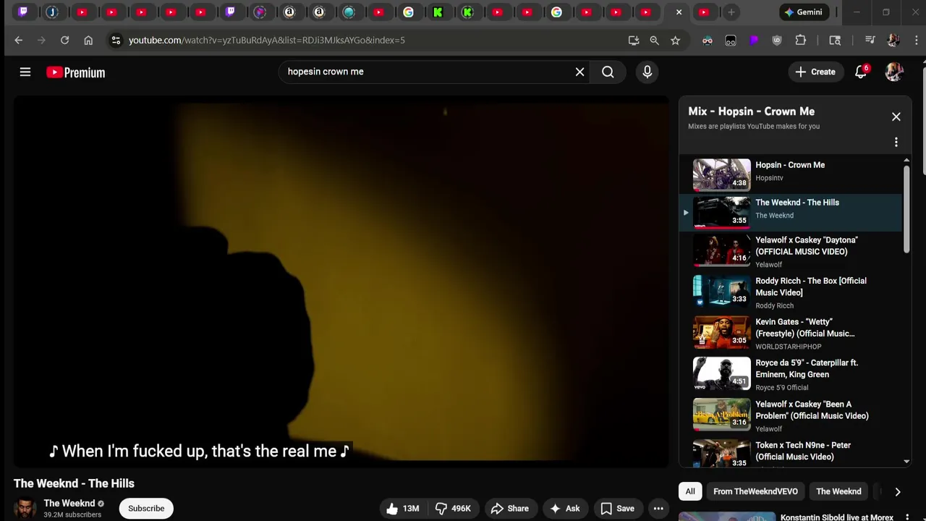Open the video title The Weeknd - The Hills

[x=74, y=483]
